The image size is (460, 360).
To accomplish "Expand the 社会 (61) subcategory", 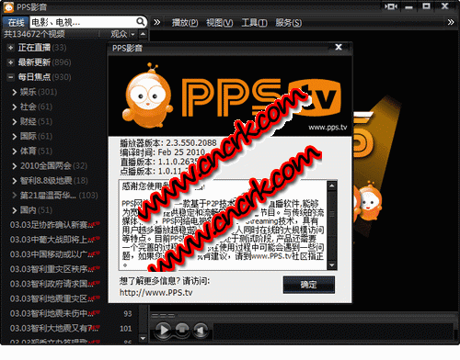I will (x=14, y=107).
